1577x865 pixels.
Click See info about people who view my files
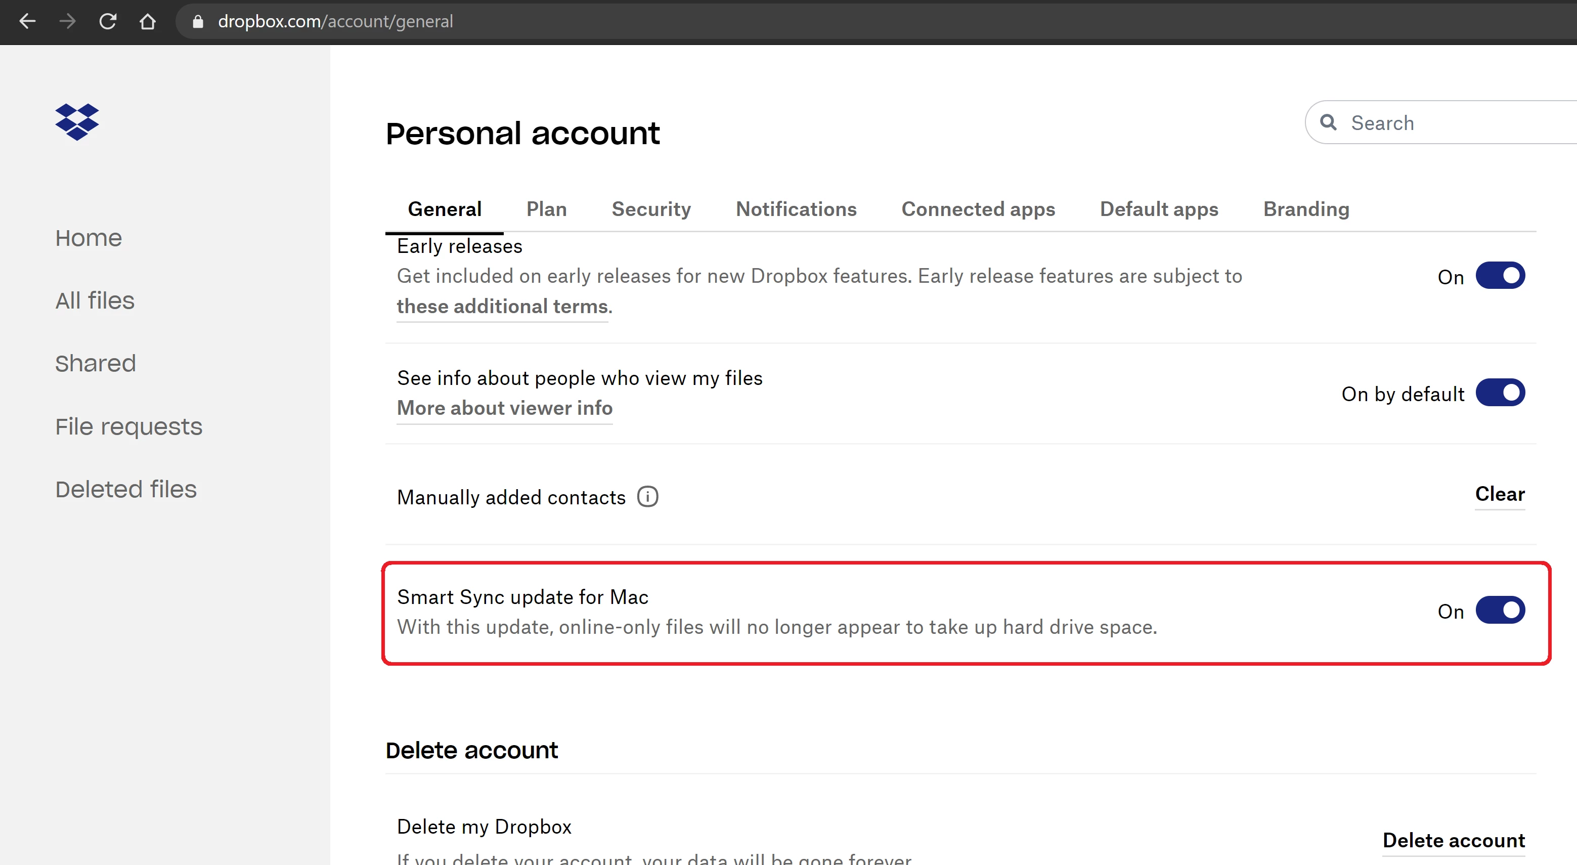[580, 378]
